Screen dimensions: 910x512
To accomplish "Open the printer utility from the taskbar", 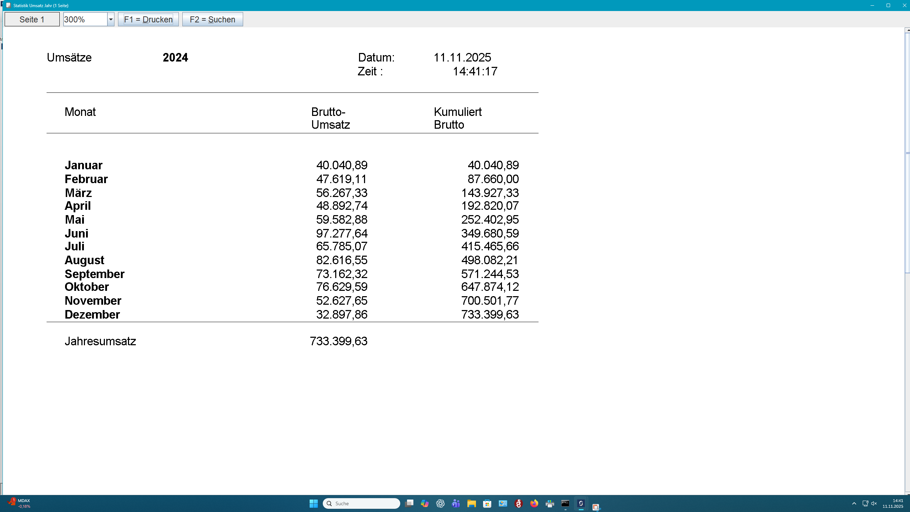I will 550,504.
